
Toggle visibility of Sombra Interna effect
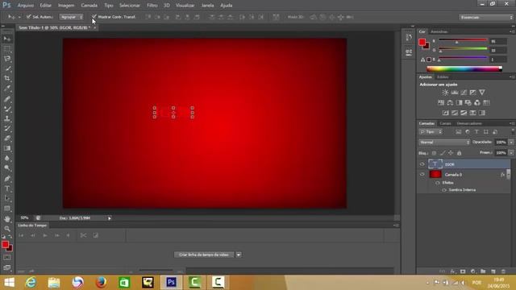[444, 190]
